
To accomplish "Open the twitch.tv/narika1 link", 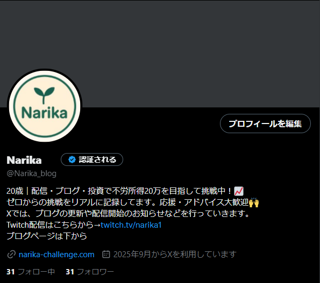I will 131,225.
